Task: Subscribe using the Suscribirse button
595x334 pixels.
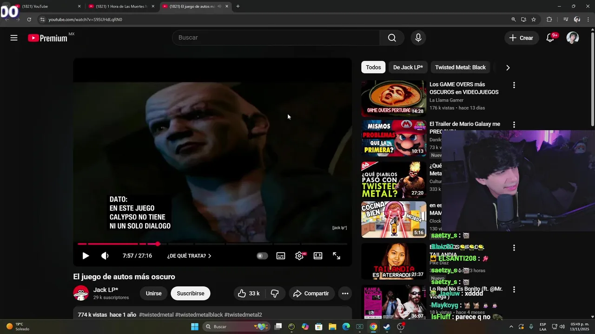Action: coord(191,293)
